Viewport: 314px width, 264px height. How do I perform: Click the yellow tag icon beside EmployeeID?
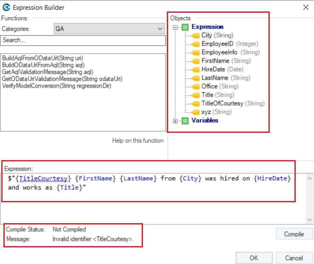(195, 44)
